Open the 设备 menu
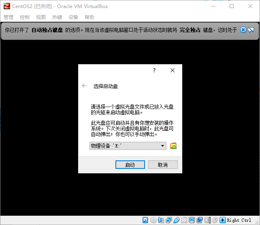This screenshot has width=260, height=225. (x=73, y=17)
